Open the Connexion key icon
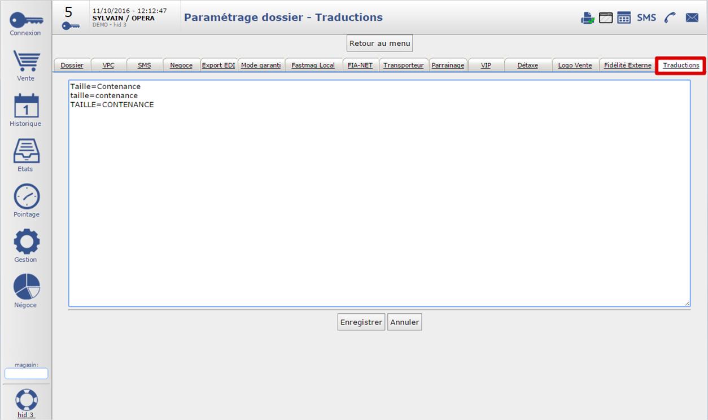The height and width of the screenshot is (420, 708). (x=26, y=20)
